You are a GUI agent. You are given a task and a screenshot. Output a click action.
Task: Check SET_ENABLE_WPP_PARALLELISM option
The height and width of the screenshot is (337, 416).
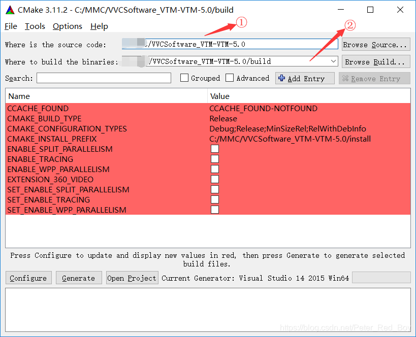[215, 210]
